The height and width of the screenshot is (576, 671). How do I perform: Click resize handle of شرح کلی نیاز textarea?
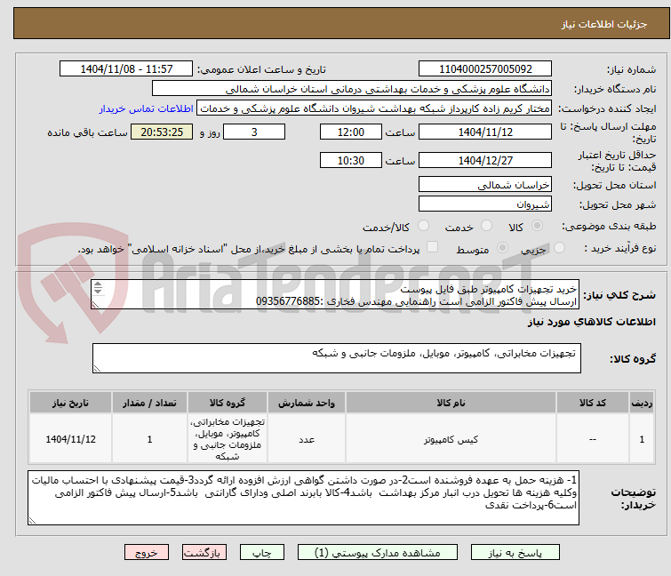point(95,305)
